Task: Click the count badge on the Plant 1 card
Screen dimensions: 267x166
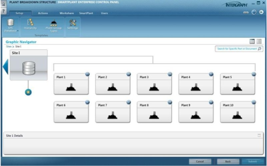Action: tap(87, 74)
